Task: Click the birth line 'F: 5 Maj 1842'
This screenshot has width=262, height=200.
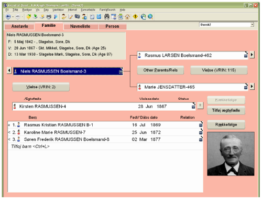Action: pyautogui.click(x=39, y=41)
